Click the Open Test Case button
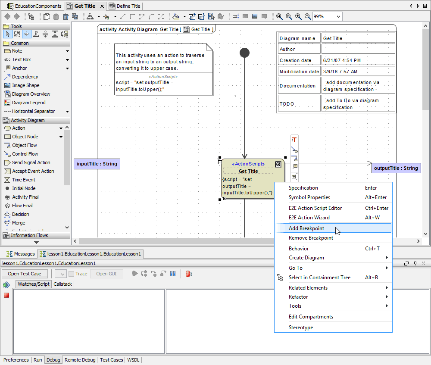431x365 pixels. click(25, 273)
